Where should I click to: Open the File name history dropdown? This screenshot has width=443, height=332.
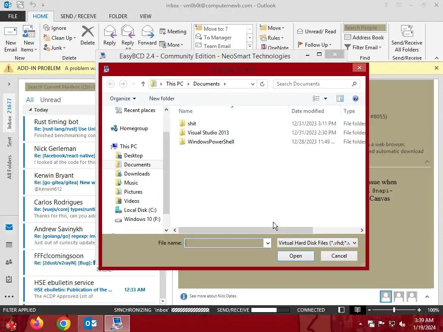click(267, 243)
